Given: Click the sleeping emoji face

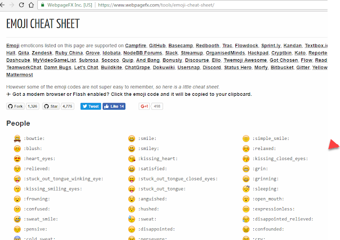Looking at the screenshot, I should pos(246,189).
